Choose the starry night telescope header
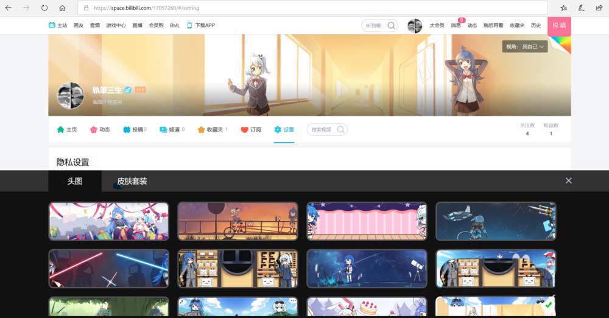 [367, 269]
